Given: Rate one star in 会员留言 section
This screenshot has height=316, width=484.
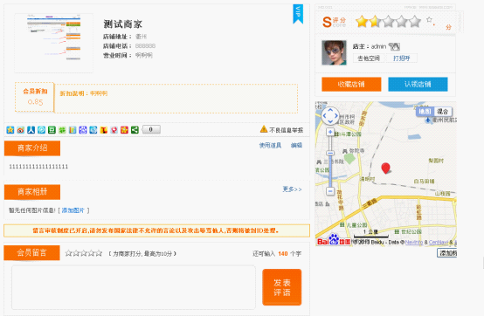Looking at the screenshot, I should pyautogui.click(x=68, y=253).
